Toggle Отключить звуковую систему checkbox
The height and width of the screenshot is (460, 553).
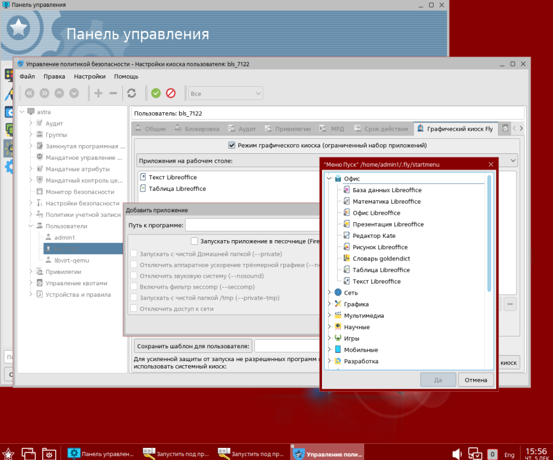point(134,275)
